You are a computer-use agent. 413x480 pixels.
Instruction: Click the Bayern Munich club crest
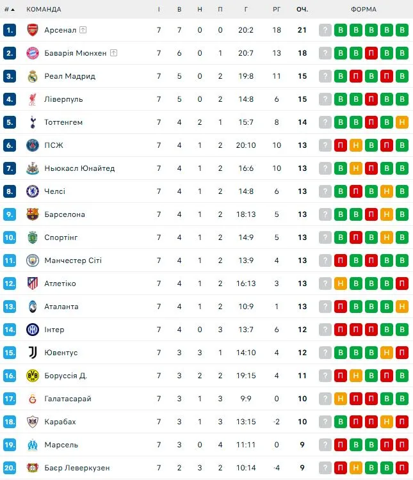pyautogui.click(x=33, y=53)
